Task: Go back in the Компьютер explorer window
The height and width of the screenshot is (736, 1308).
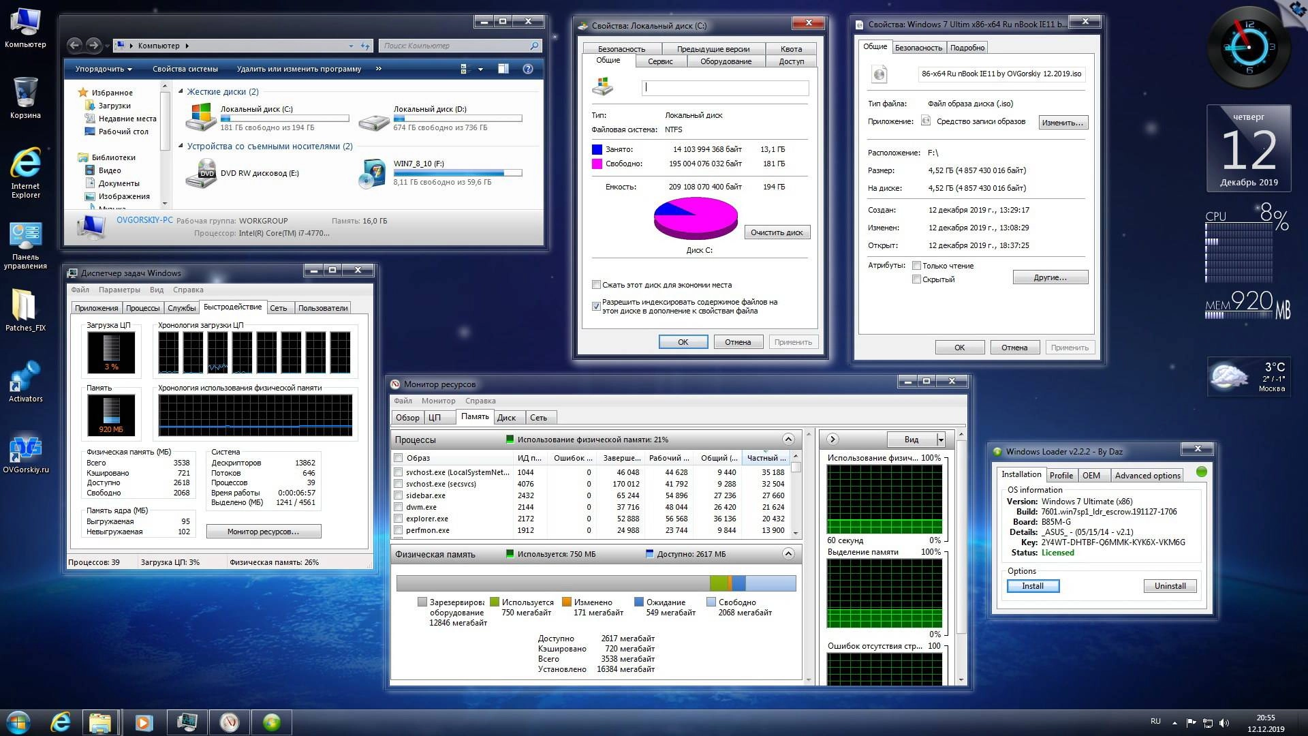Action: pyautogui.click(x=75, y=46)
